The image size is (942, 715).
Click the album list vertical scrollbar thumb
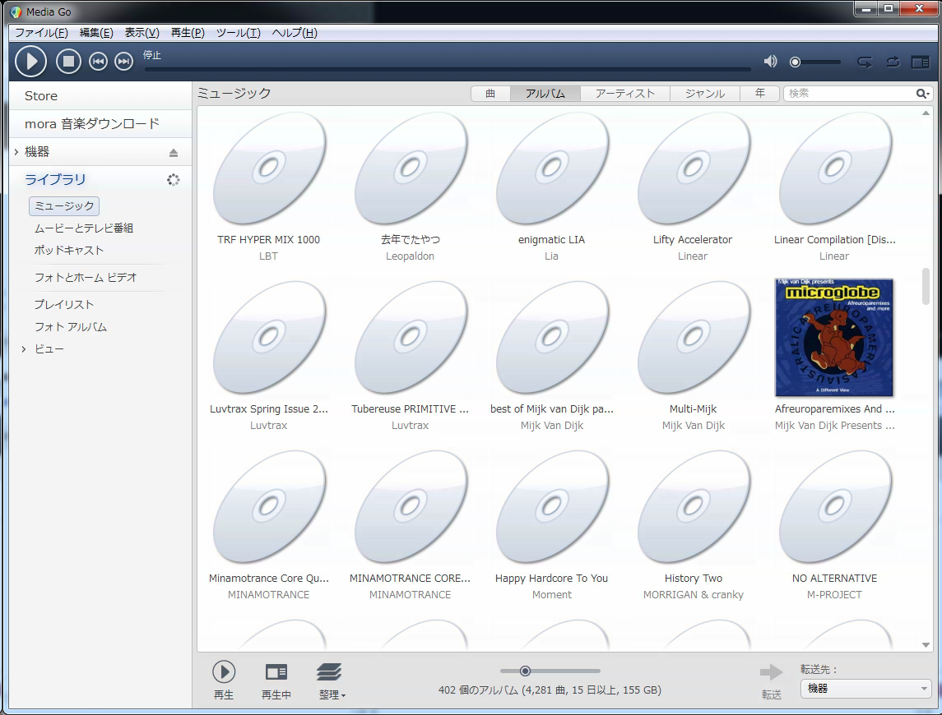(926, 286)
